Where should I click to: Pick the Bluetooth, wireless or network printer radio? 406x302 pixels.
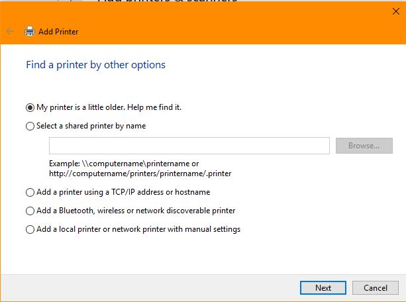[x=30, y=211]
